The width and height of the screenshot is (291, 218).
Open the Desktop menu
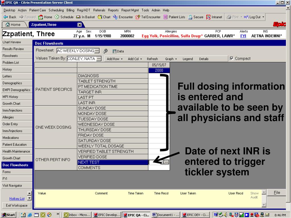coord(9,10)
